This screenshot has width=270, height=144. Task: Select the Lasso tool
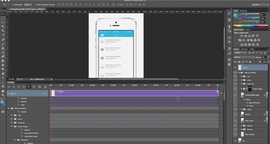pyautogui.click(x=3, y=22)
